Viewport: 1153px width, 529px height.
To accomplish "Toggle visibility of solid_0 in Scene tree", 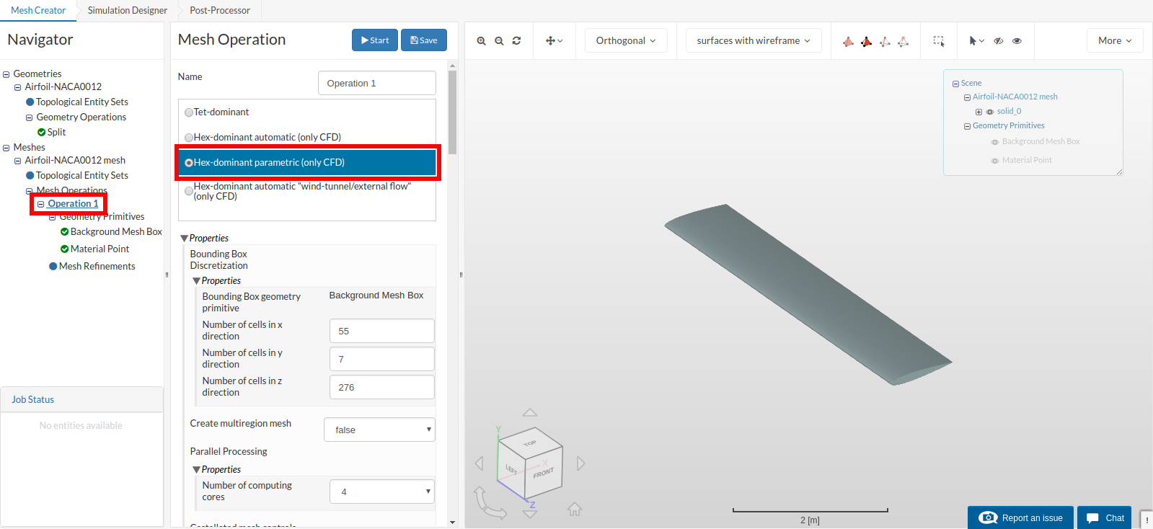I will click(989, 112).
